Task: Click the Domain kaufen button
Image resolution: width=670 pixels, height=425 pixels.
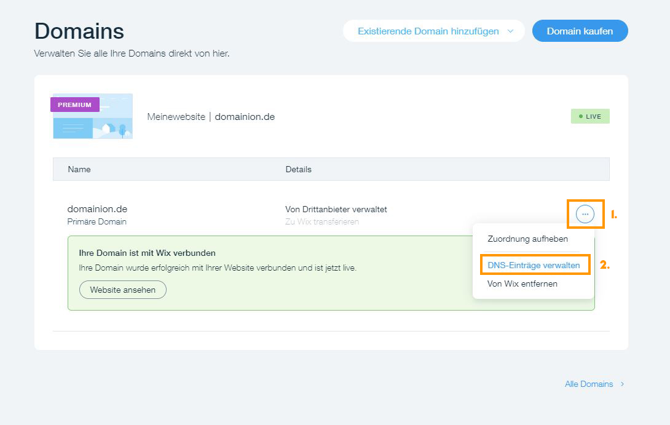Action: coord(580,31)
